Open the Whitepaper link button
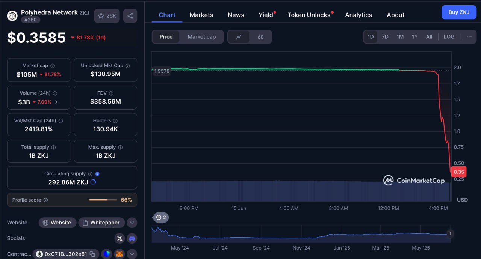The height and width of the screenshot is (259, 481). [101, 223]
